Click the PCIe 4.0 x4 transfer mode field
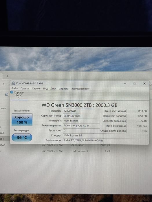 (81, 126)
